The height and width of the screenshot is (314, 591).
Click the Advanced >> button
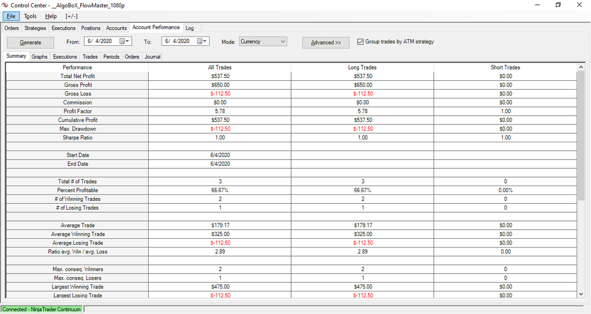pyautogui.click(x=326, y=42)
